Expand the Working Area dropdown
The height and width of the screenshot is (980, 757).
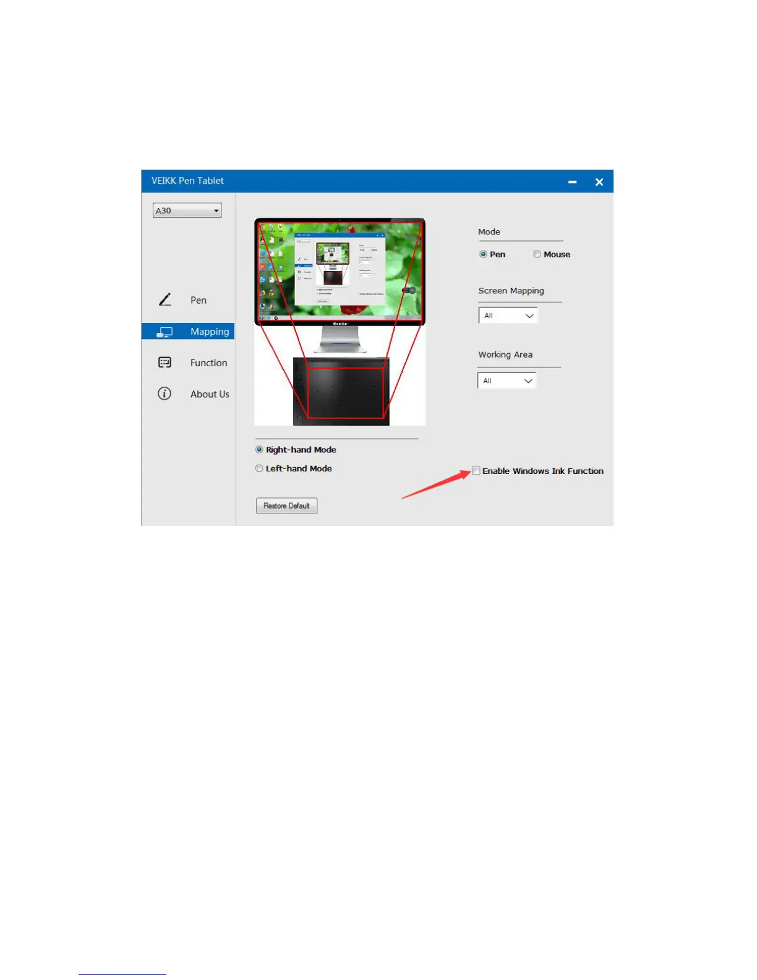click(x=507, y=380)
